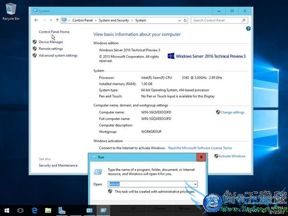Screen dimensions: 288x216
Task: Open Task View from the taskbar
Action: pos(20,211)
